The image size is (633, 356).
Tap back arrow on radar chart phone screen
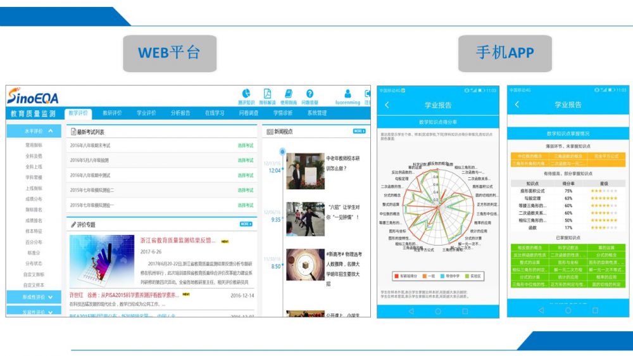387,105
